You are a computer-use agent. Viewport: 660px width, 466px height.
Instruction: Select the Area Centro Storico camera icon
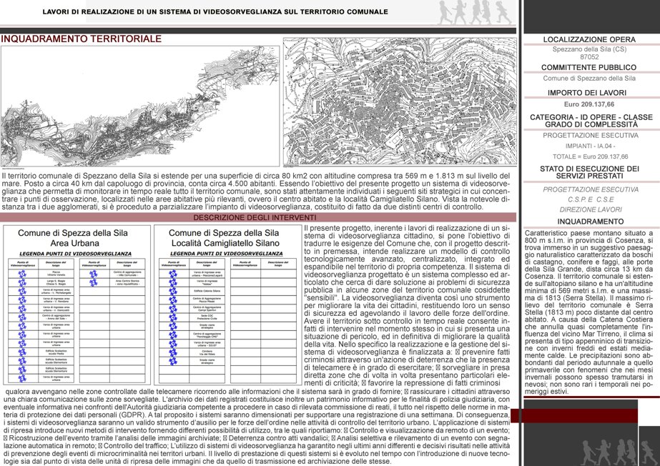pyautogui.click(x=94, y=282)
